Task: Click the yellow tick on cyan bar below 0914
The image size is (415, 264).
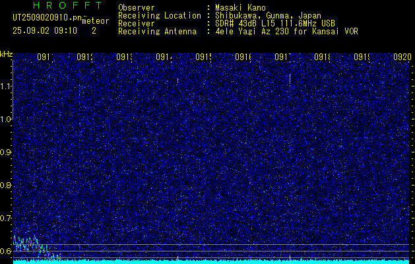Action: [177, 260]
